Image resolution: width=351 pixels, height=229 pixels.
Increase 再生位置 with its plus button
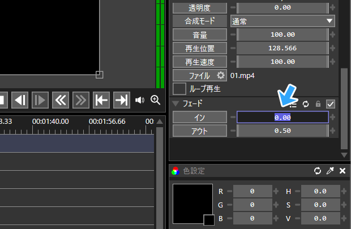click(333, 48)
